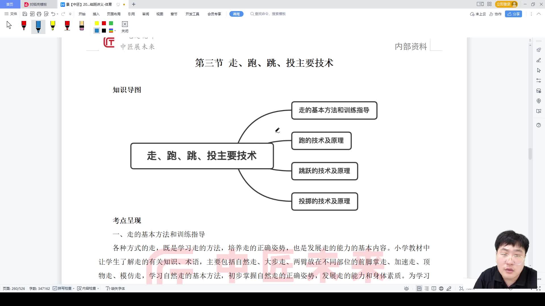Select the cursor tool in the ink toolbar
The height and width of the screenshot is (306, 545).
click(x=9, y=25)
